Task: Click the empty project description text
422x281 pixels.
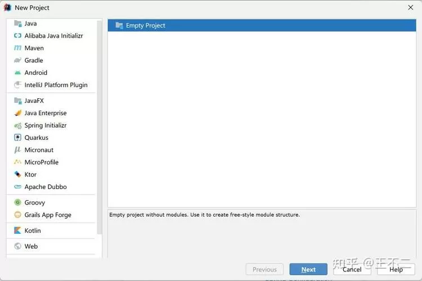Action: tap(205, 215)
